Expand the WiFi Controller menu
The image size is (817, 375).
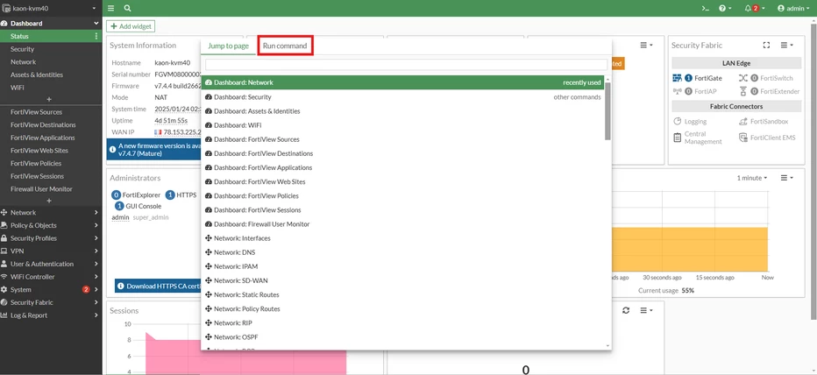tap(50, 277)
